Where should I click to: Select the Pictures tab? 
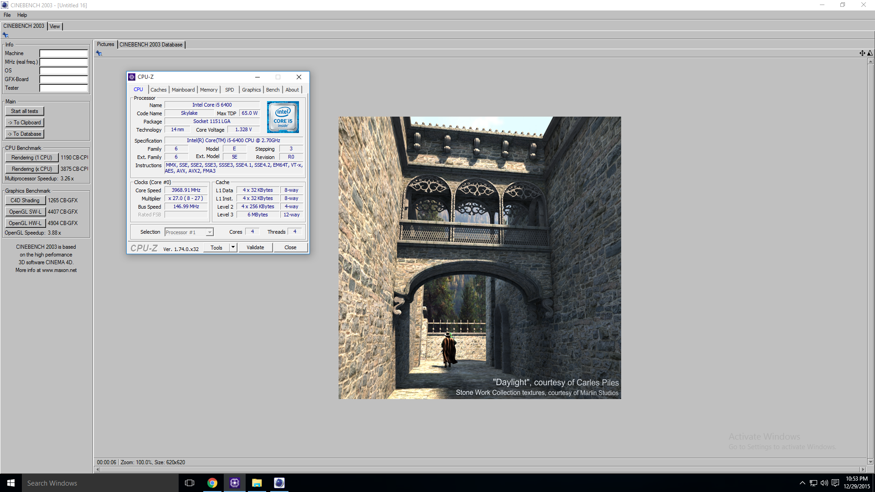pyautogui.click(x=106, y=44)
